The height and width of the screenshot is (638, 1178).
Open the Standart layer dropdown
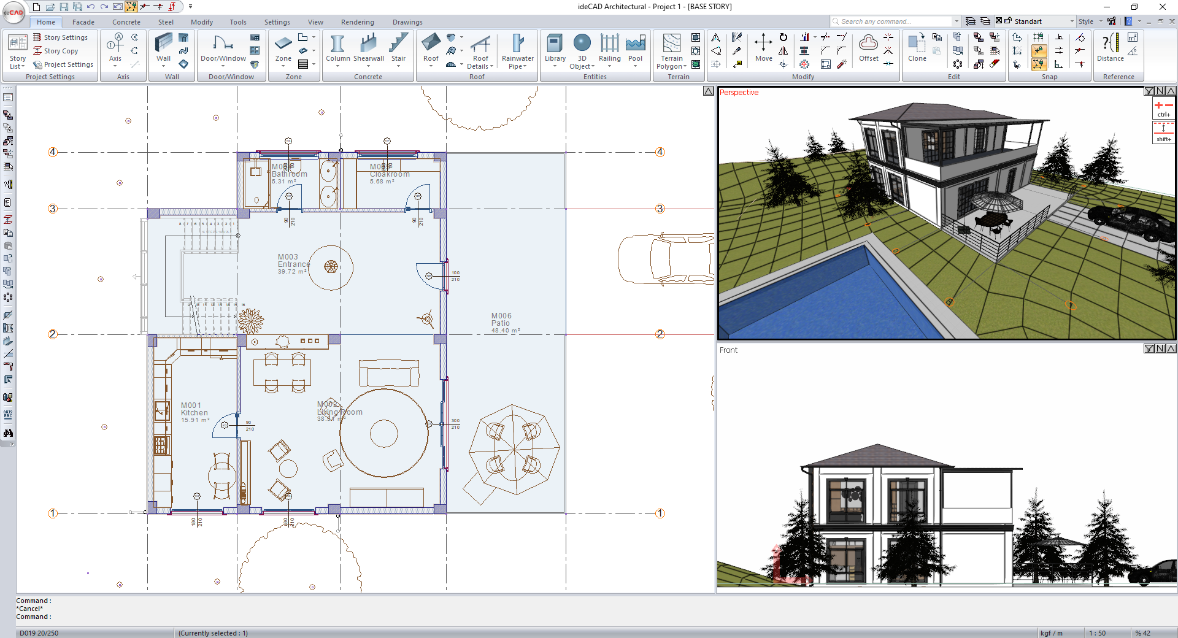[1071, 21]
